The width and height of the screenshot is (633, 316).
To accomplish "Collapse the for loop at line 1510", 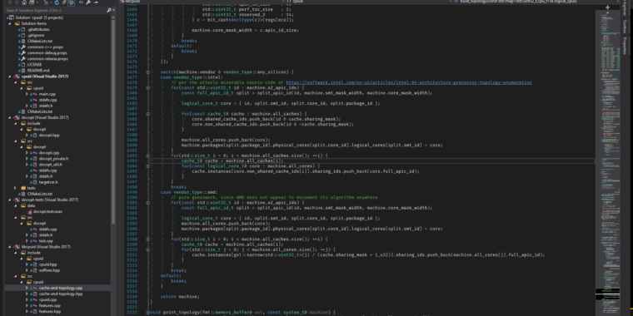I will [147, 250].
